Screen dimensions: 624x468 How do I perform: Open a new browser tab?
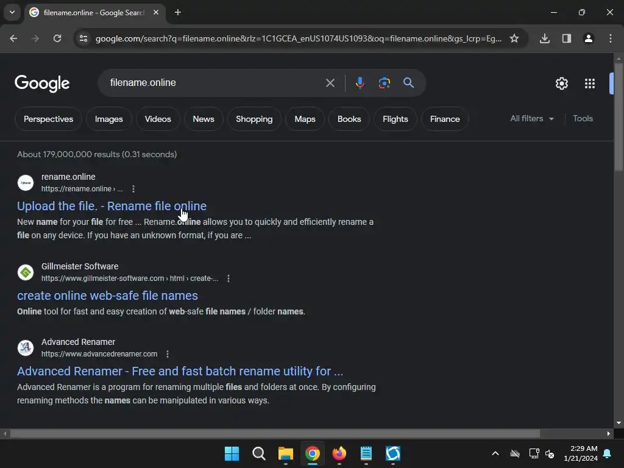point(178,12)
